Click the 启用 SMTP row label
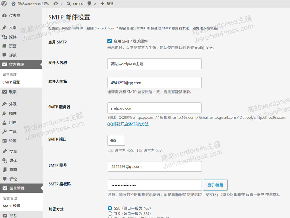 tap(57, 42)
